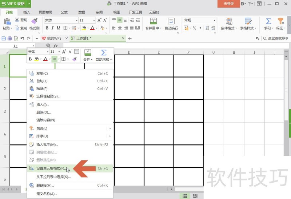
Task: Open borders dropdown arrow in ribbon
Action: click(x=69, y=28)
